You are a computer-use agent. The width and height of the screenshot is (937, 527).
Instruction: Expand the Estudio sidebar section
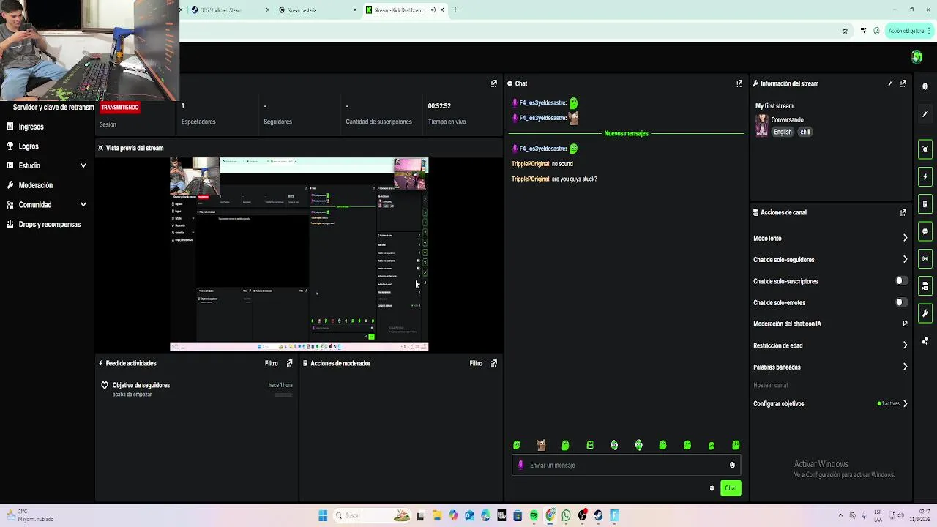pyautogui.click(x=83, y=165)
